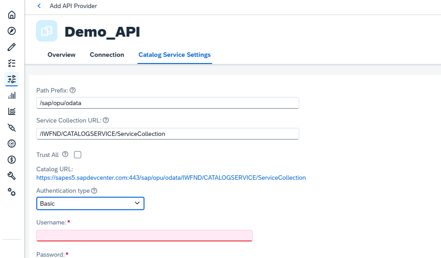Go back with the left chevron

click(x=39, y=6)
